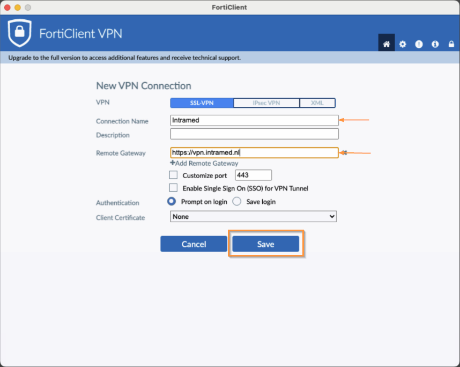Click the lock icon in header

451,44
